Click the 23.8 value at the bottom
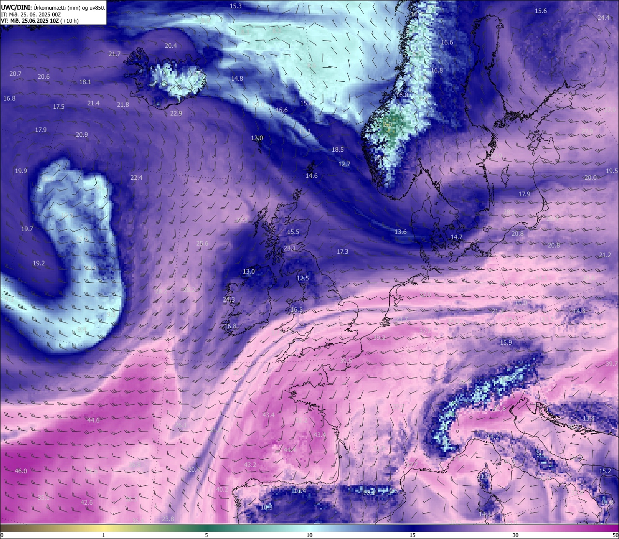This screenshot has height=539, width=619. (168, 519)
